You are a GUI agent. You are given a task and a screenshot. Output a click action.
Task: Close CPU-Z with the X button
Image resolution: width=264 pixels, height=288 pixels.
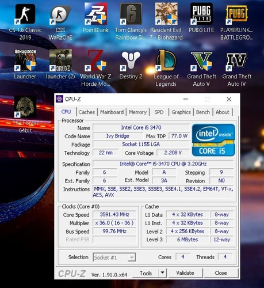(x=229, y=99)
